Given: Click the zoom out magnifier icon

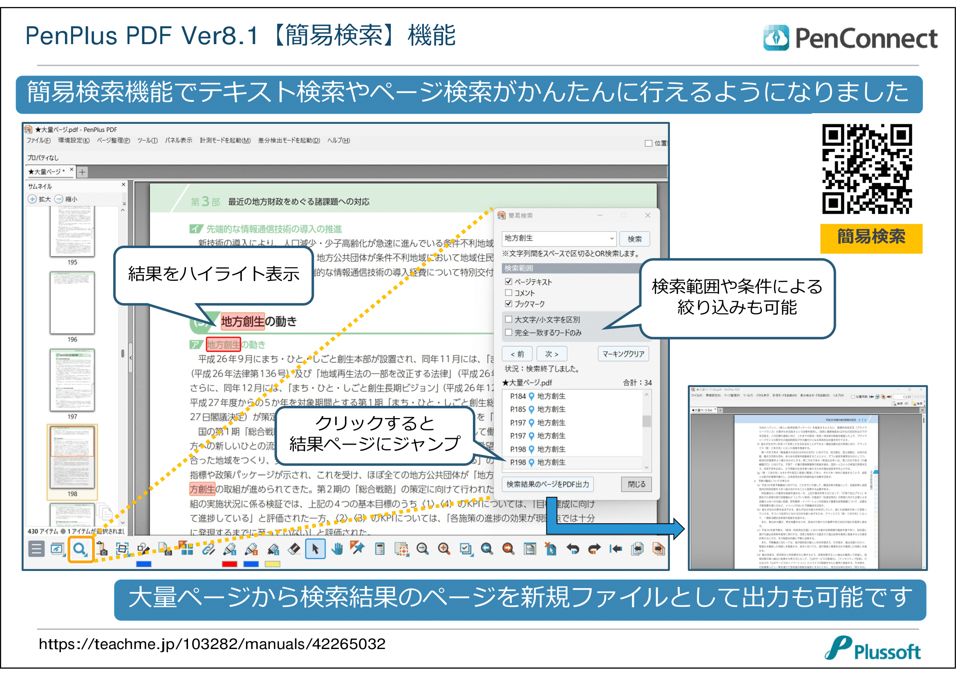Looking at the screenshot, I should [x=423, y=549].
